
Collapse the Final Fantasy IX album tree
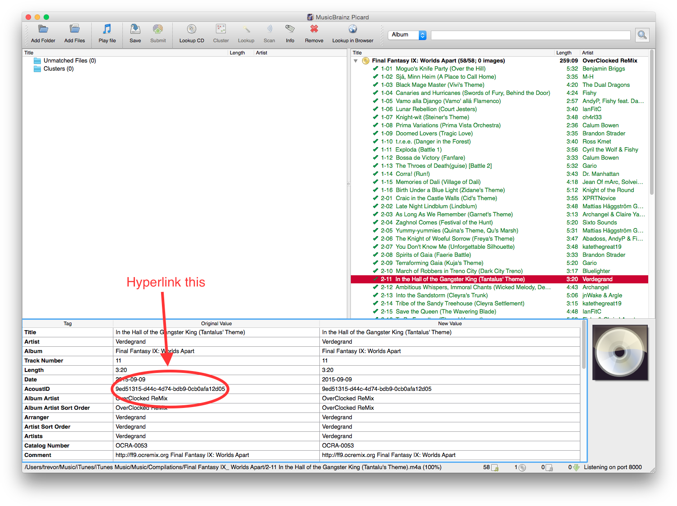point(356,61)
